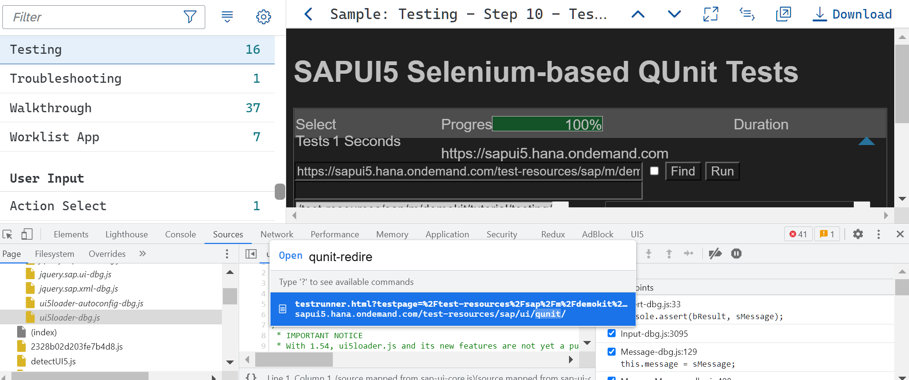Click the Find button in QUnit page
The height and width of the screenshot is (380, 909).
click(683, 171)
